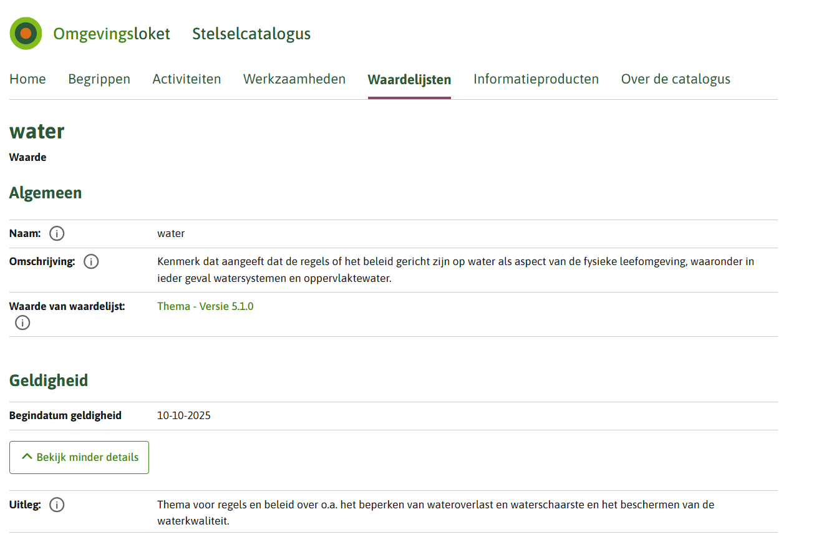Image resolution: width=819 pixels, height=547 pixels.
Task: Open info icon next to Naam
Action: click(x=57, y=234)
